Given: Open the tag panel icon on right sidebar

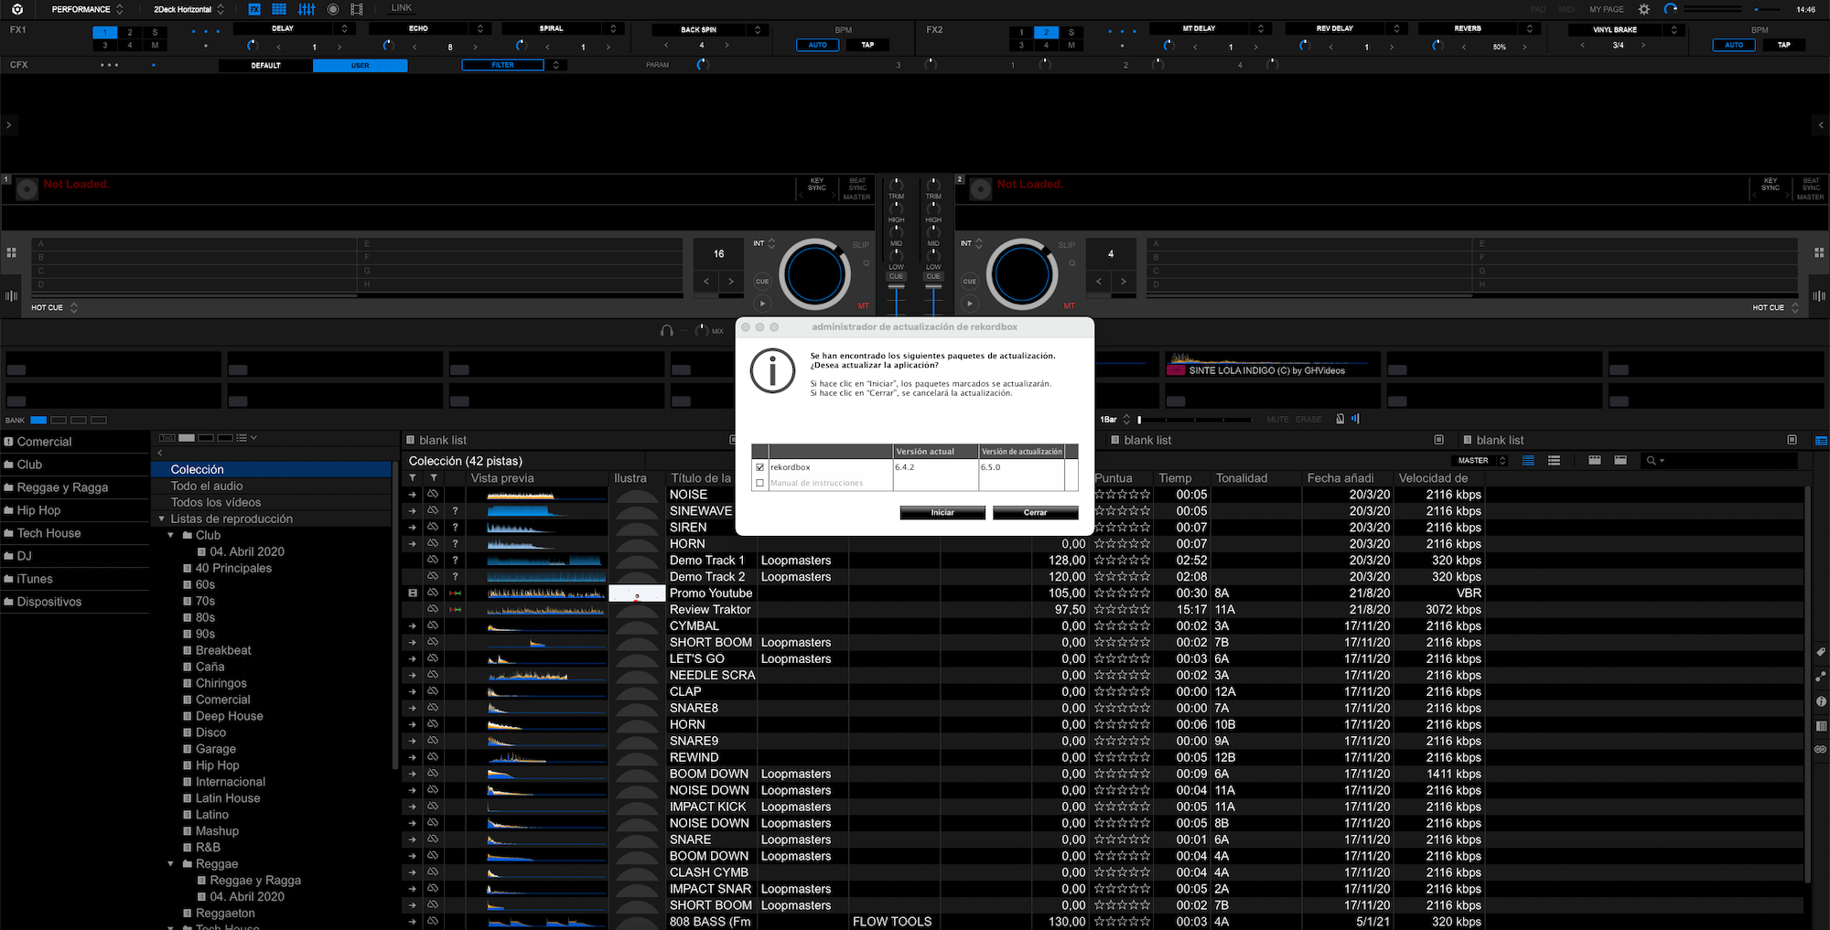Looking at the screenshot, I should [x=1821, y=652].
